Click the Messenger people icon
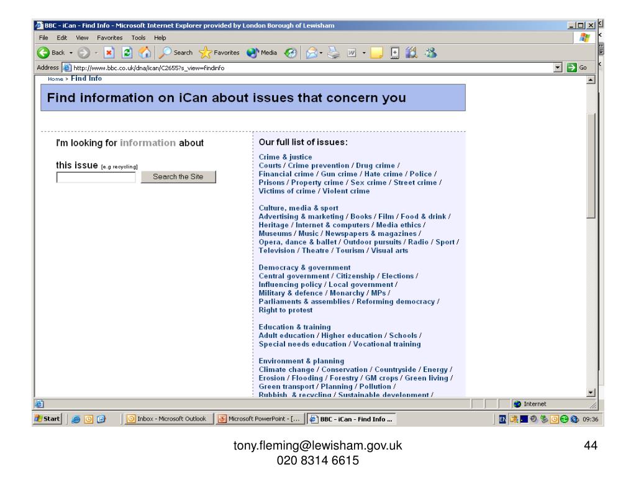636x477 pixels. (430, 52)
